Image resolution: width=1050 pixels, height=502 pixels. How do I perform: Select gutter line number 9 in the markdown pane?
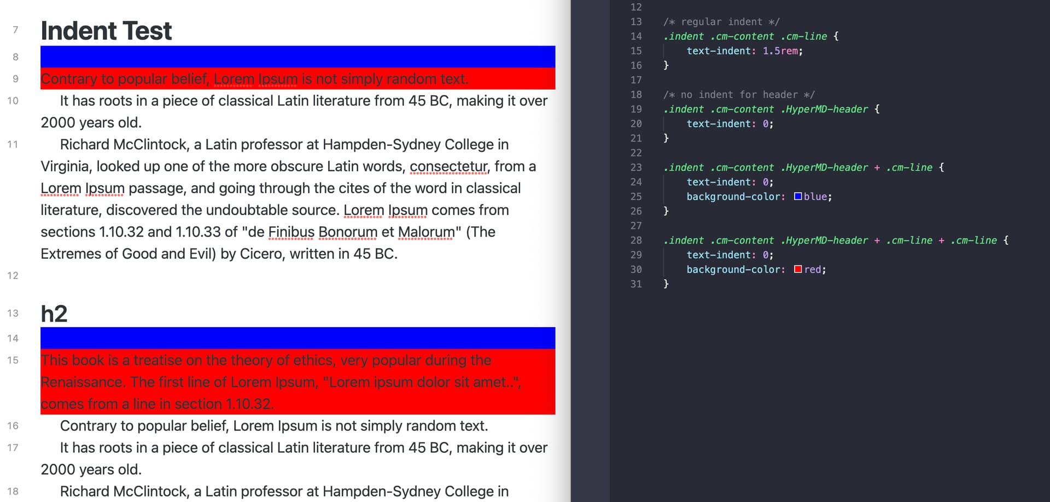[15, 79]
